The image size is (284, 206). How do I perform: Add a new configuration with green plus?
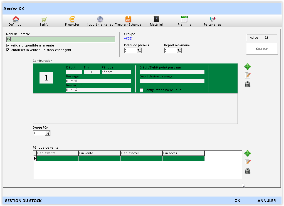247,67
